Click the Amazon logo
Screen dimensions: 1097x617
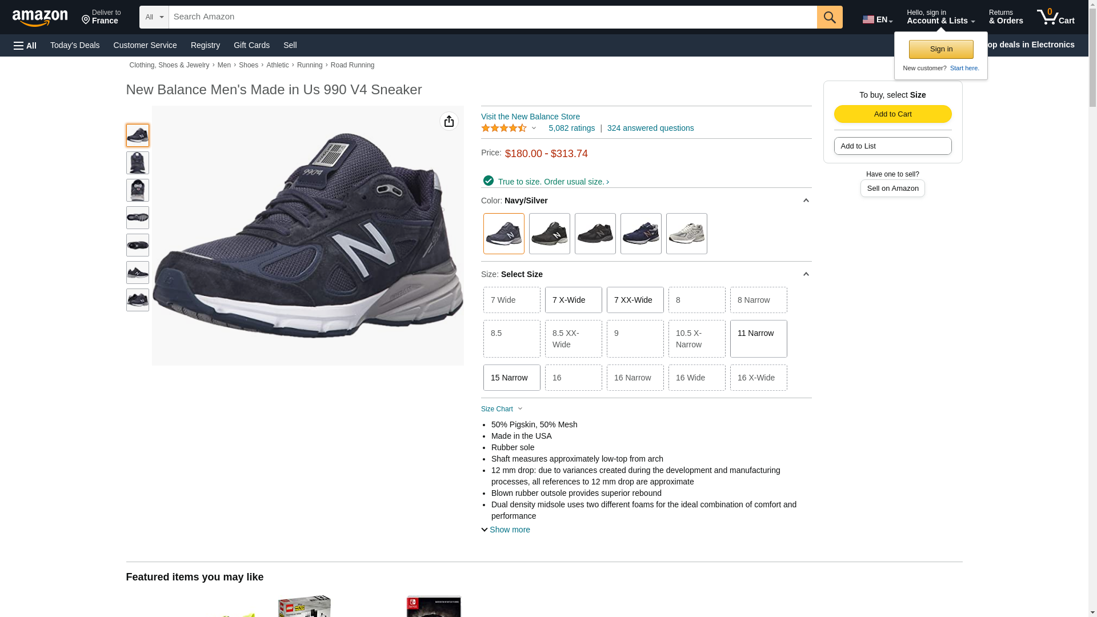tap(40, 18)
